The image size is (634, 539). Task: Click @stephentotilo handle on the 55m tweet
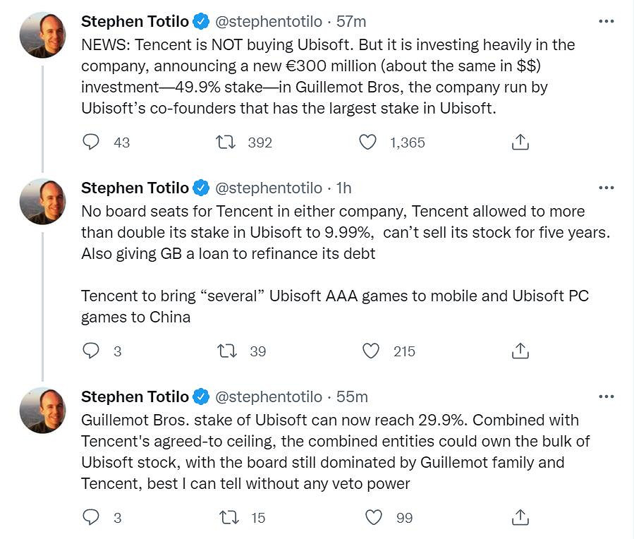(268, 396)
